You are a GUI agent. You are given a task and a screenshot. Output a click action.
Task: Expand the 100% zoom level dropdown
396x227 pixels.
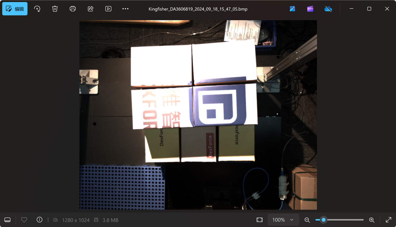point(283,220)
